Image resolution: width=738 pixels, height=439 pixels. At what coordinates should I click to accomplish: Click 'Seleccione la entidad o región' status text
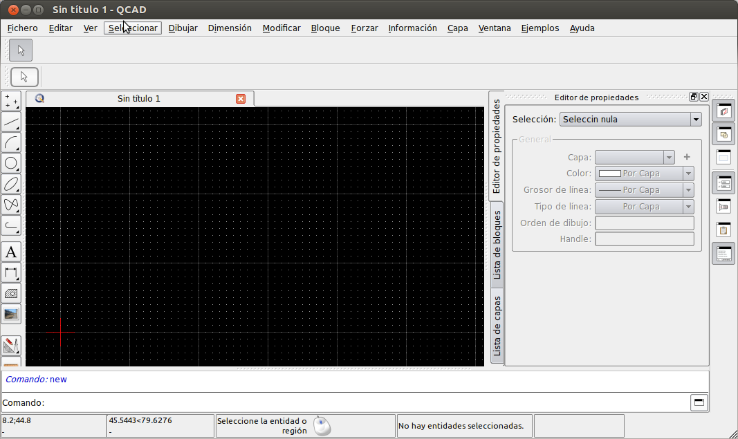[x=261, y=426]
